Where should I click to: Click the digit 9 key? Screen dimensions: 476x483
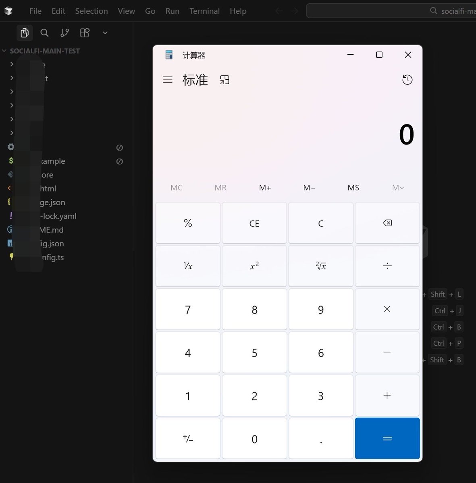321,309
